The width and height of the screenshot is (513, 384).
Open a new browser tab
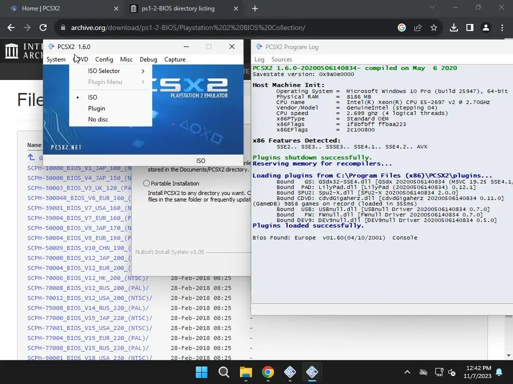pos(255,8)
